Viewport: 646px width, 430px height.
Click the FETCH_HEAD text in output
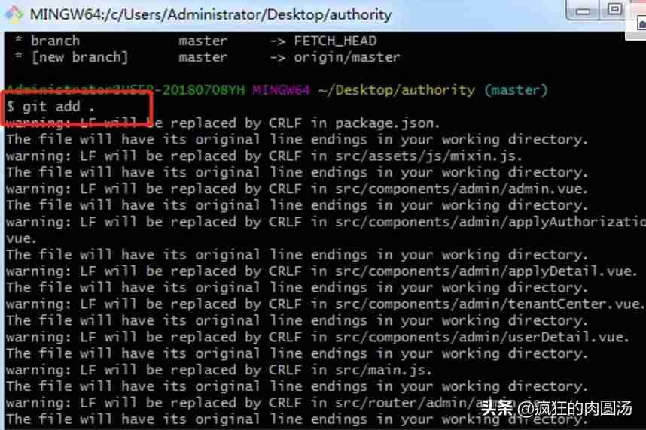coord(335,41)
